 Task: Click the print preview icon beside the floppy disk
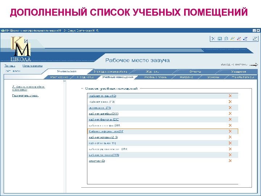tap(226, 39)
